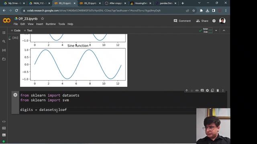Open browser extensions puzzle icon
Image resolution: width=257 pixels, height=144 pixels.
[201, 11]
